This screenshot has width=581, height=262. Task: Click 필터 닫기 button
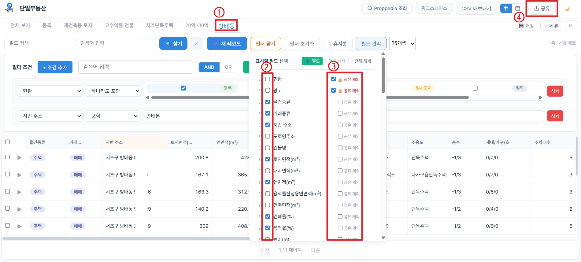265,43
